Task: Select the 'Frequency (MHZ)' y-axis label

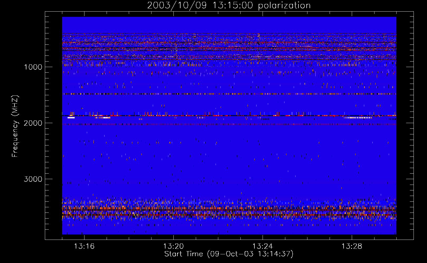Action: coord(15,126)
